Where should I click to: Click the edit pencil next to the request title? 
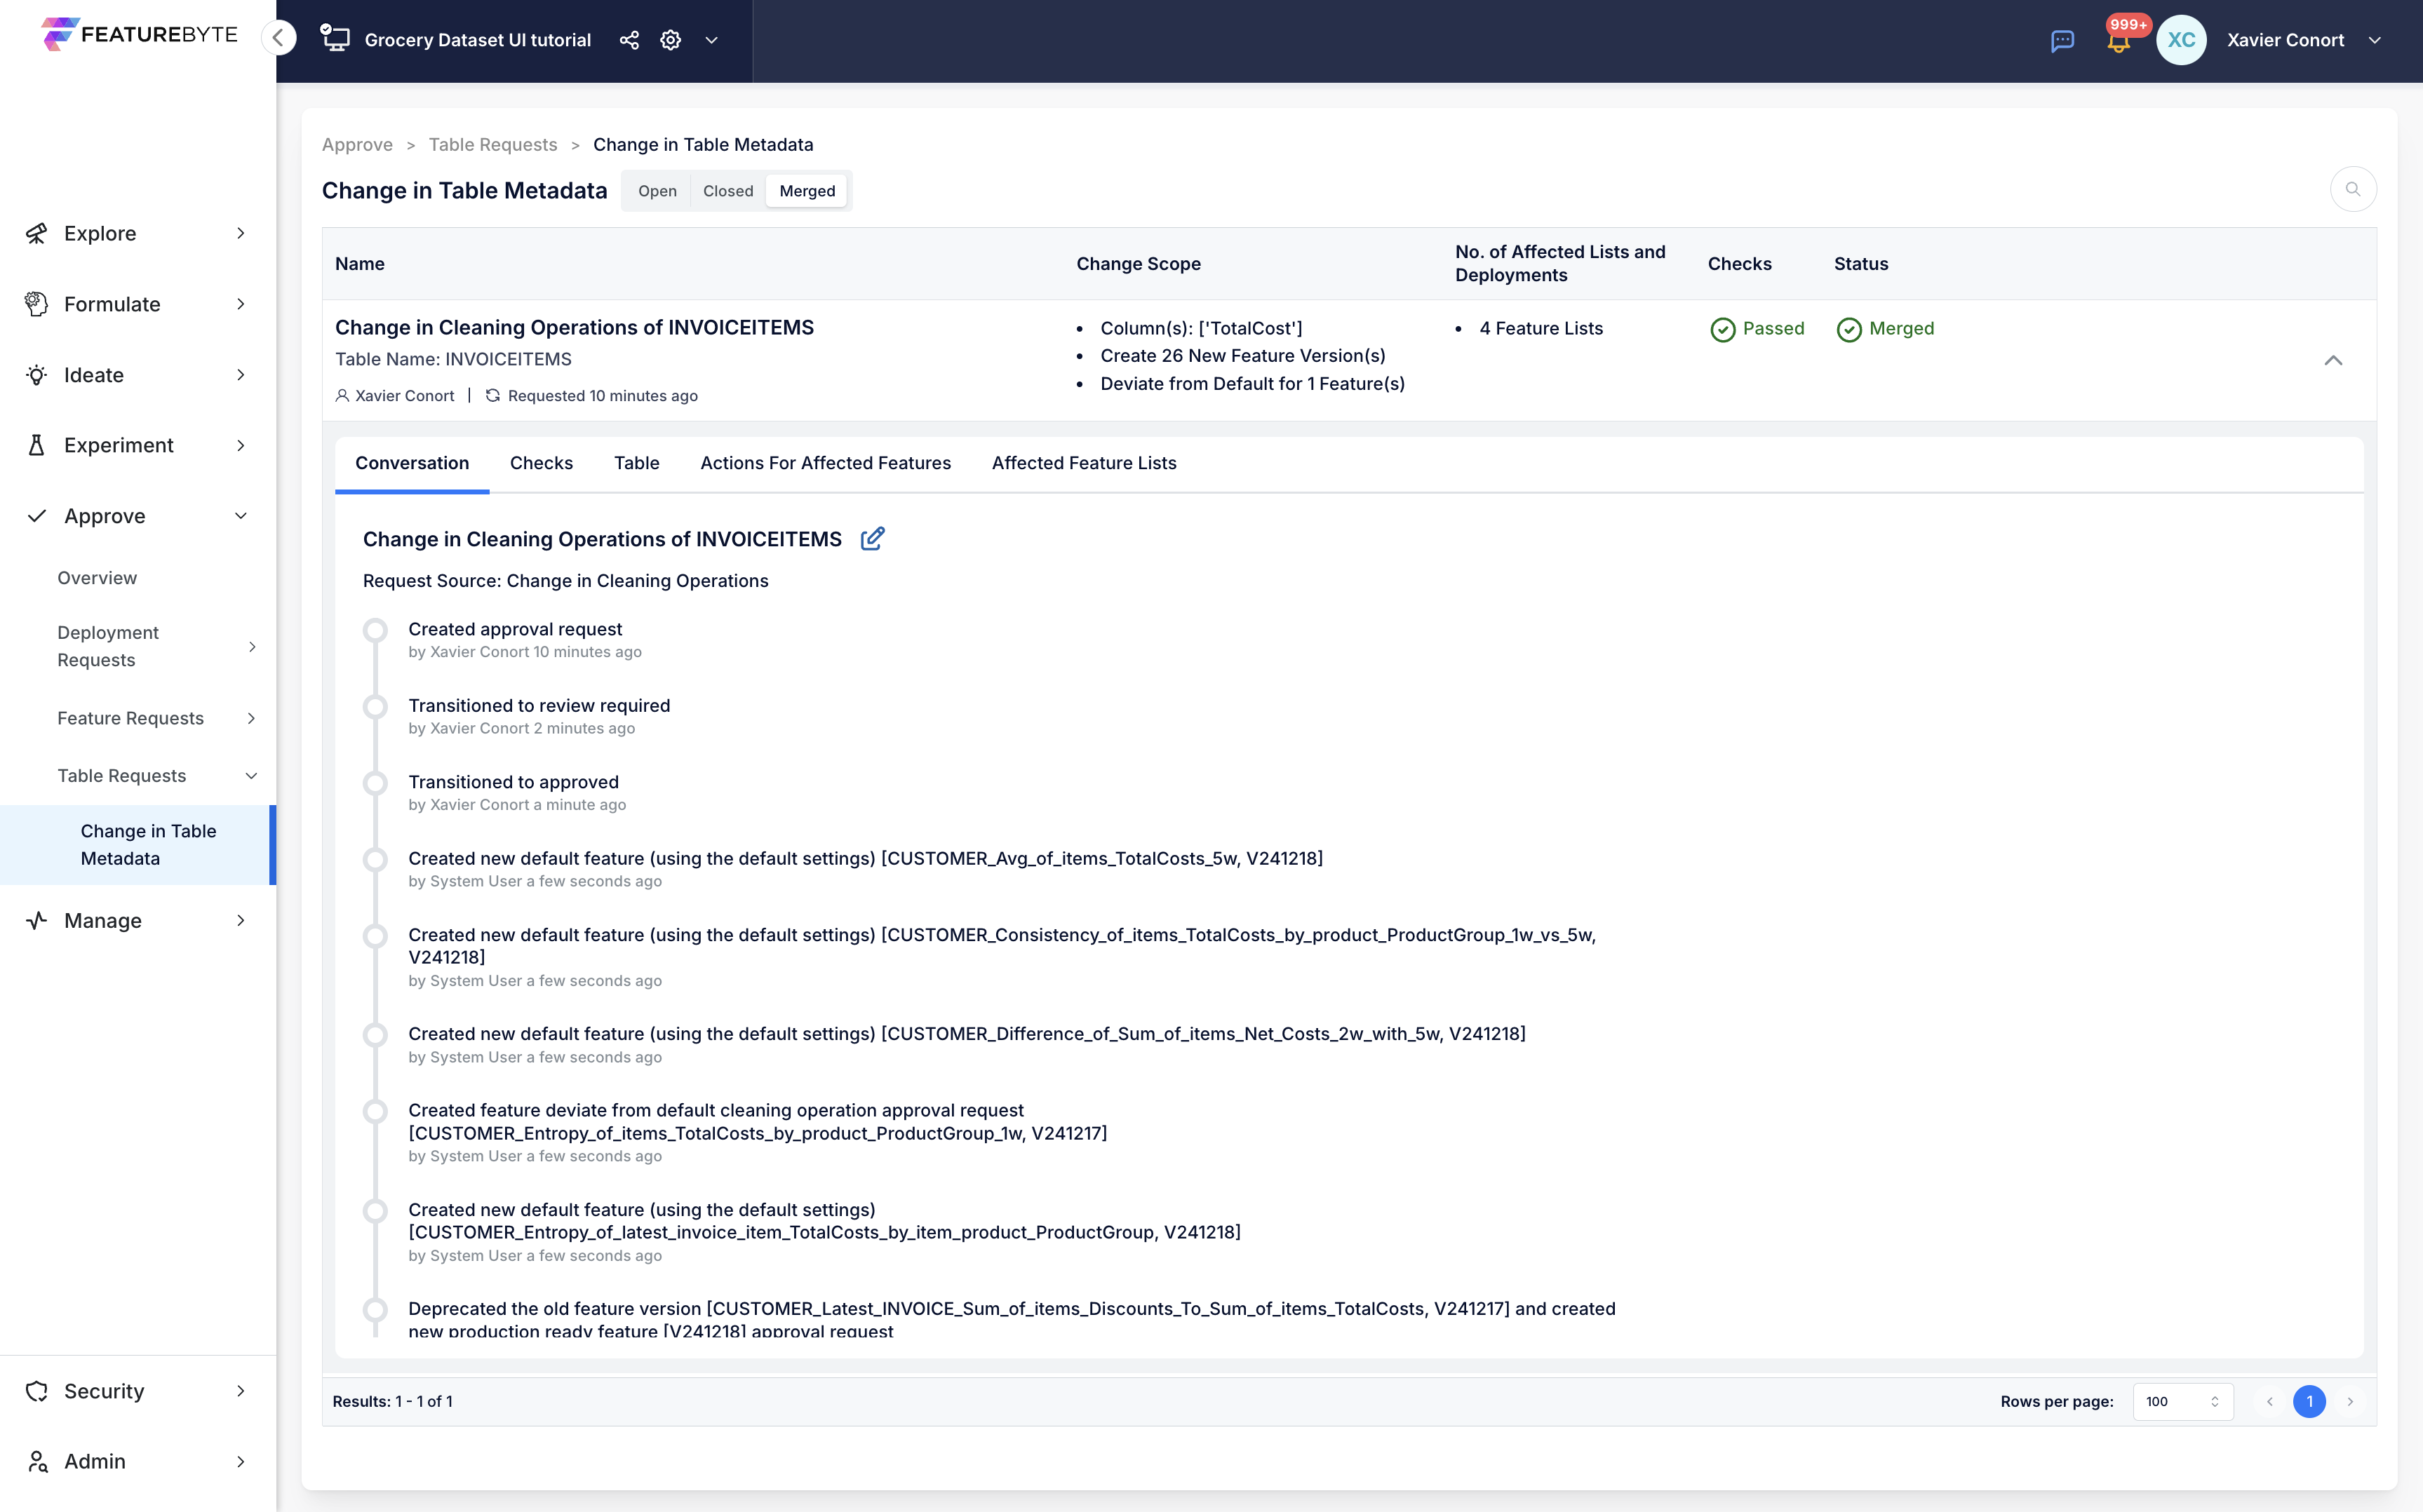pos(872,539)
